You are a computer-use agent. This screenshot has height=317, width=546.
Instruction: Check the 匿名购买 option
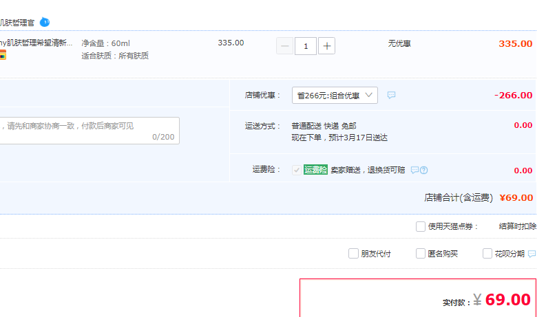[x=421, y=254]
